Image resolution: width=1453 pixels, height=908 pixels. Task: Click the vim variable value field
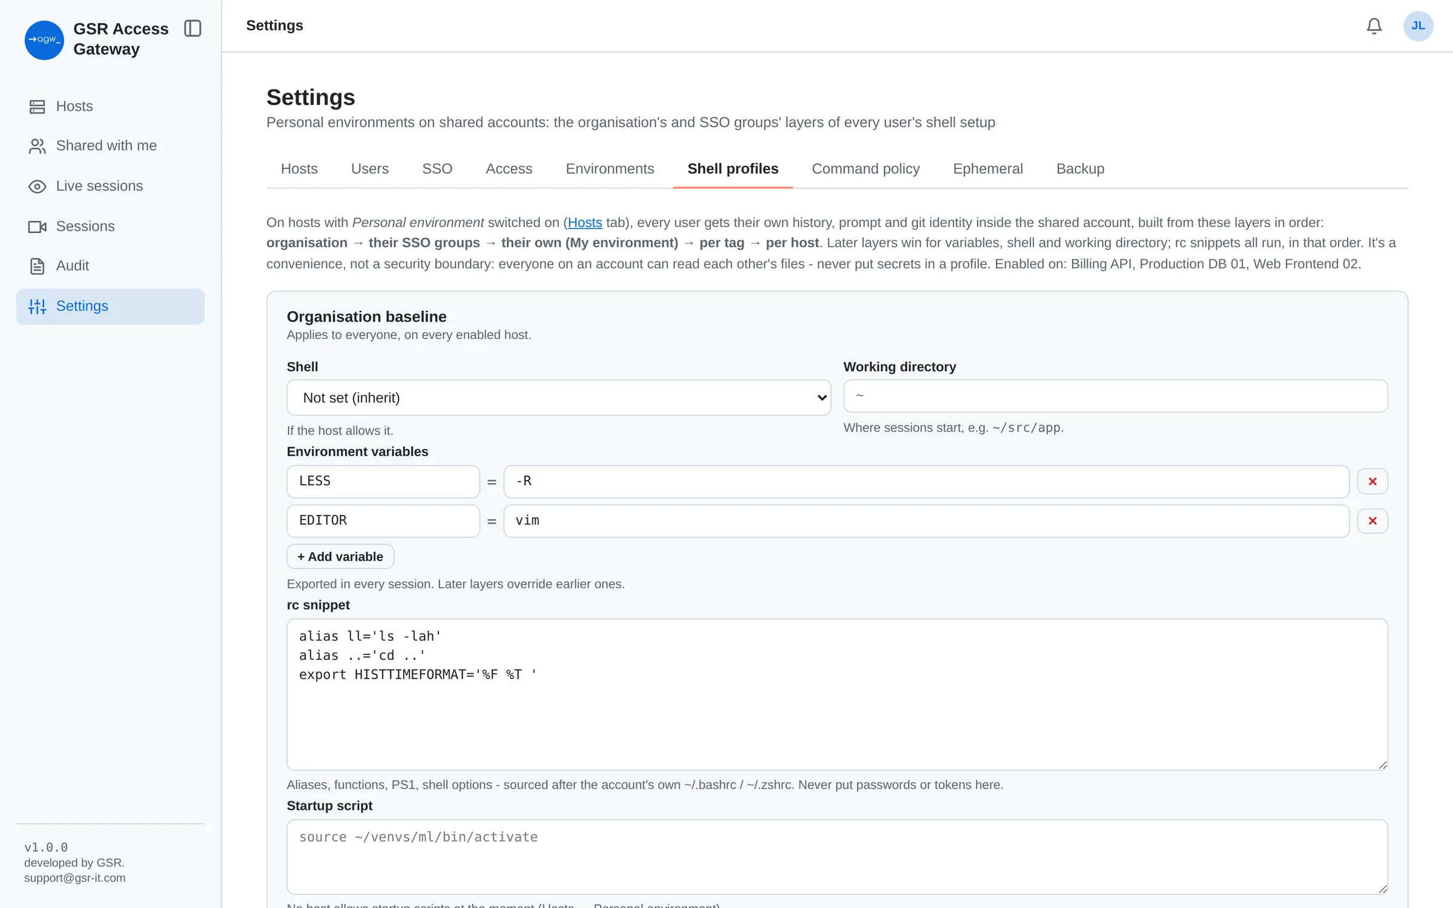click(x=926, y=521)
